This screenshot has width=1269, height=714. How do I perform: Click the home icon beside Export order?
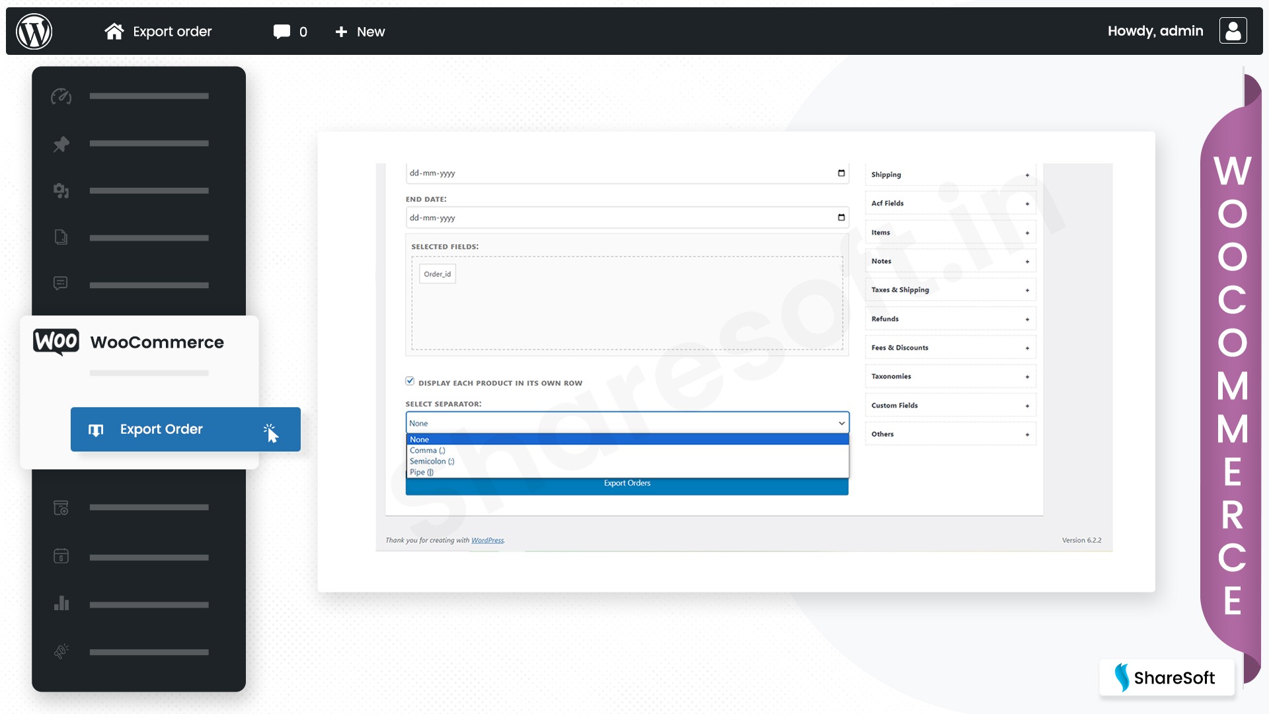tap(114, 31)
